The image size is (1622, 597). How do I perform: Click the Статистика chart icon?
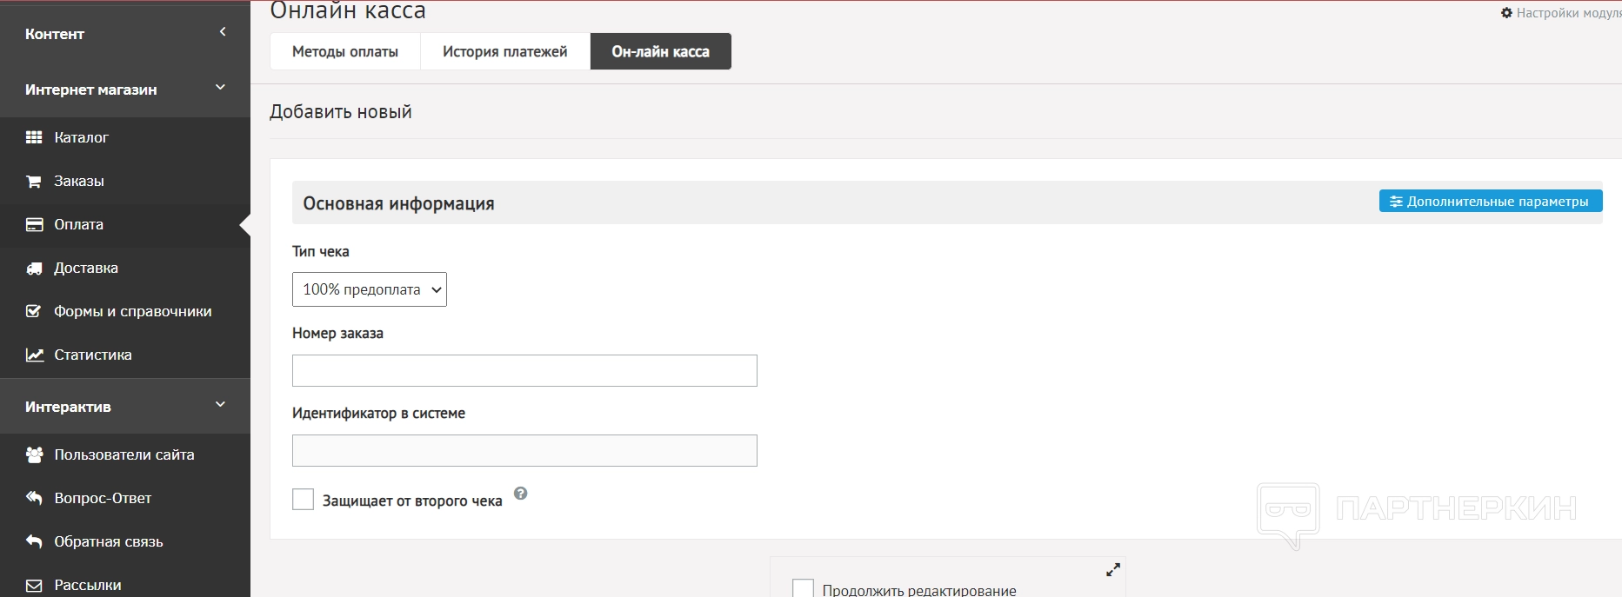point(34,355)
